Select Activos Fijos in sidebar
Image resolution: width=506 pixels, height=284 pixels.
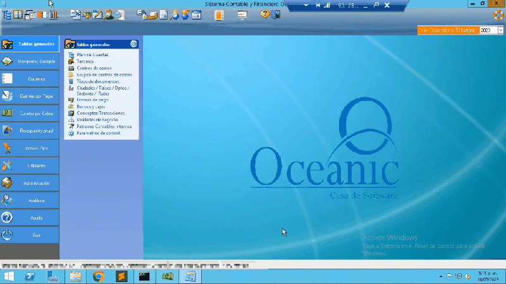point(30,148)
